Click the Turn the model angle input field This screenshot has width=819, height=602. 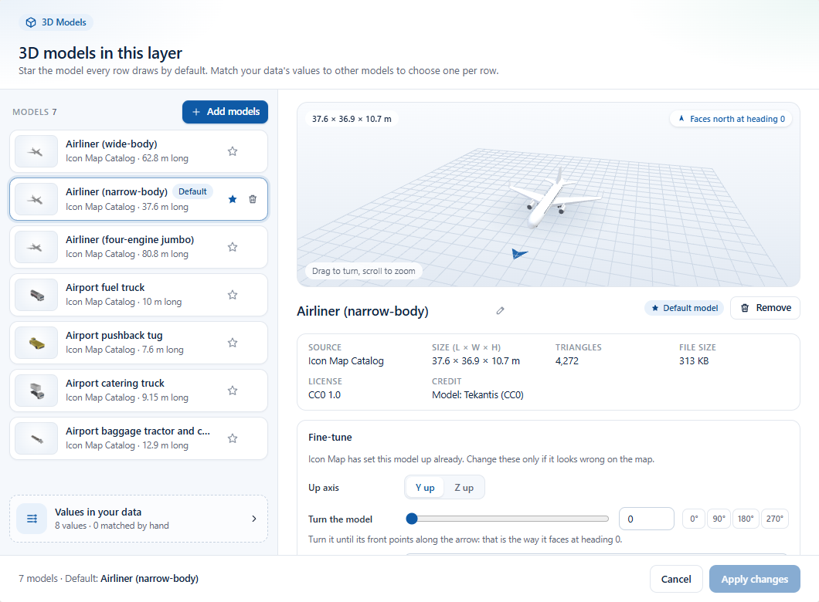coord(646,519)
